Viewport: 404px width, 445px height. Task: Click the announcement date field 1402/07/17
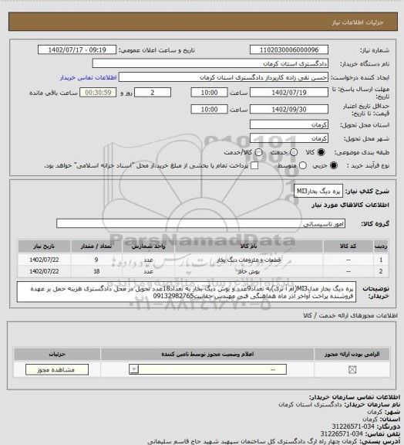pos(77,49)
